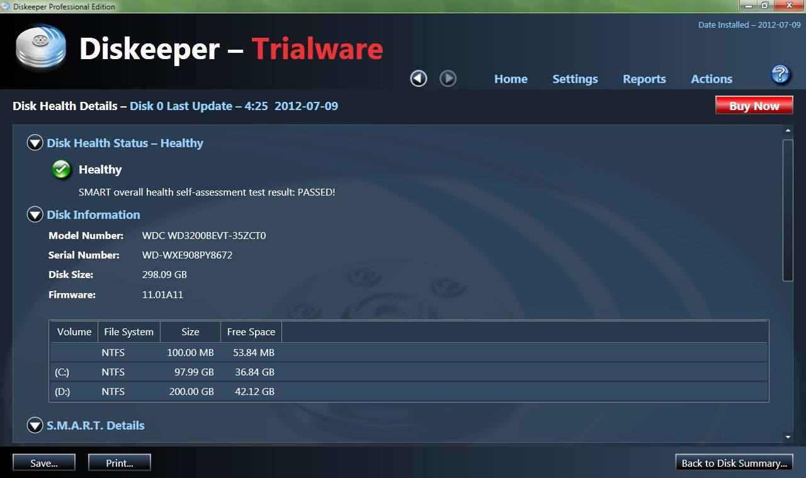Click the firmware value 11.01A11
This screenshot has width=806, height=478.
click(162, 294)
